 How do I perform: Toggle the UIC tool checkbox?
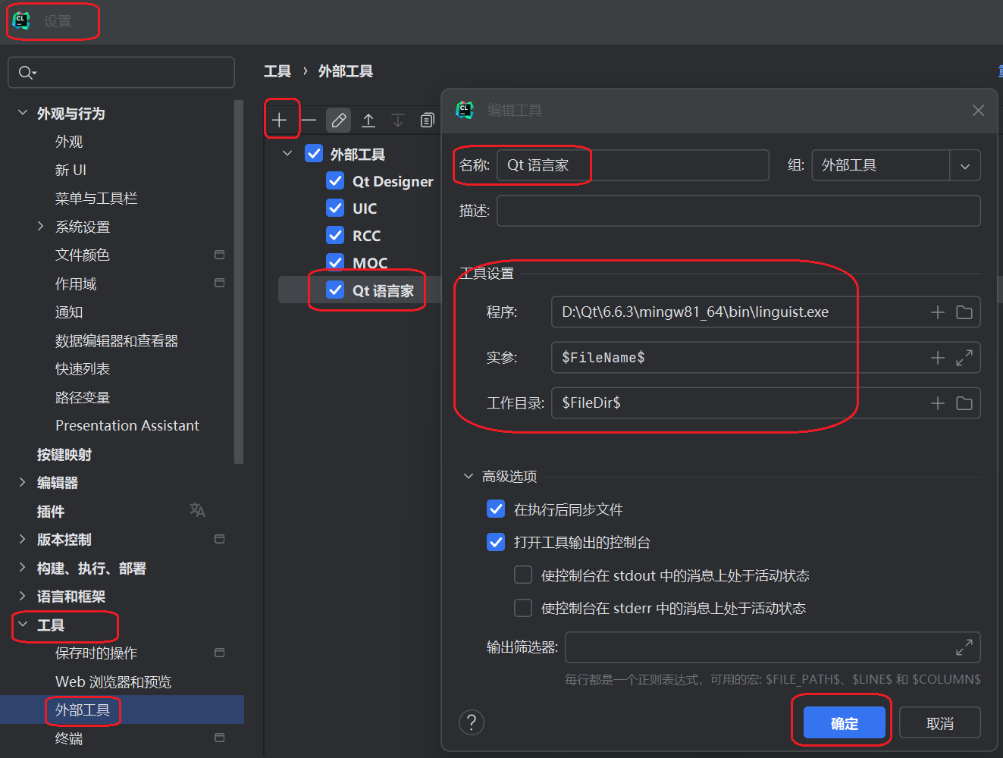click(x=335, y=208)
